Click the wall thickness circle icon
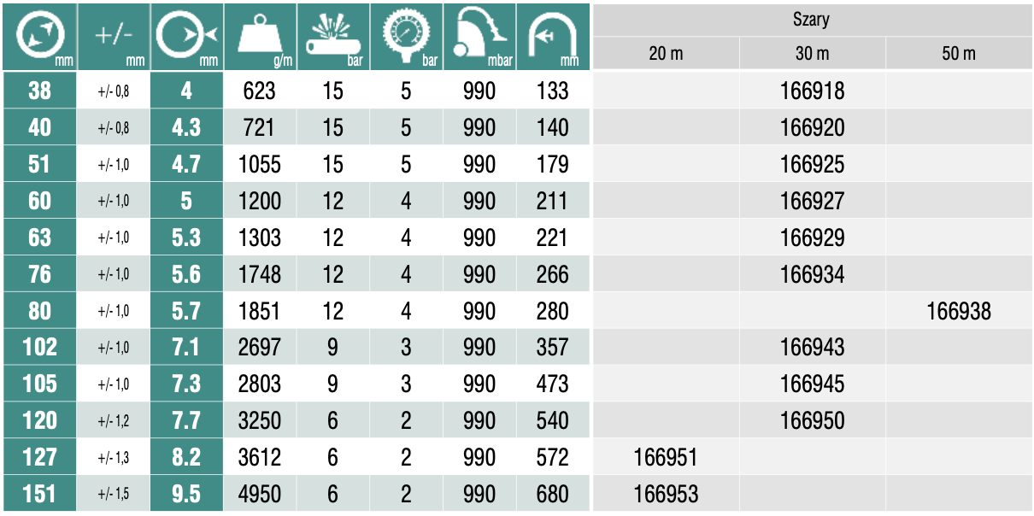The height and width of the screenshot is (516, 1034). coord(187,36)
